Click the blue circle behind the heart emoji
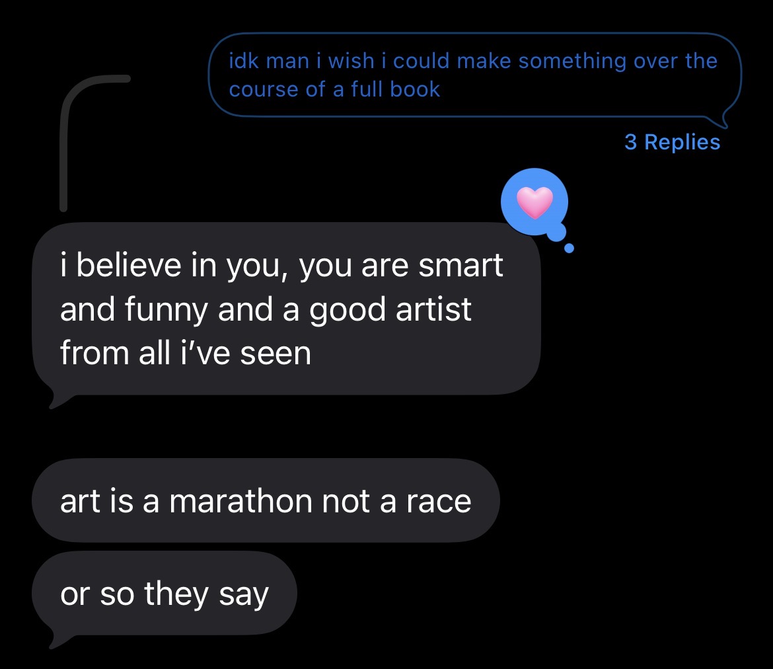The width and height of the screenshot is (773, 669). 534,202
